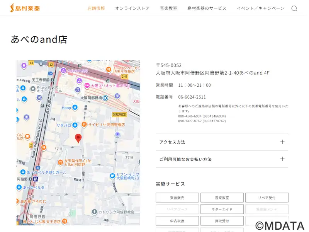
Task: Click the あべのand店 page heading
Action: (39, 39)
